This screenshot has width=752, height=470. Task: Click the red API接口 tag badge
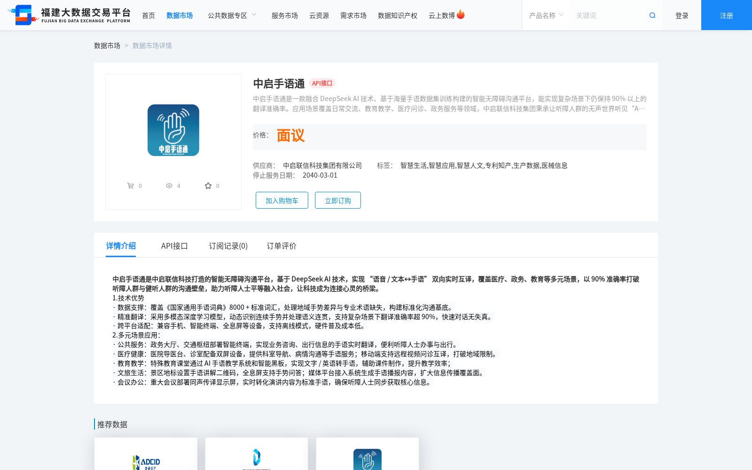322,83
